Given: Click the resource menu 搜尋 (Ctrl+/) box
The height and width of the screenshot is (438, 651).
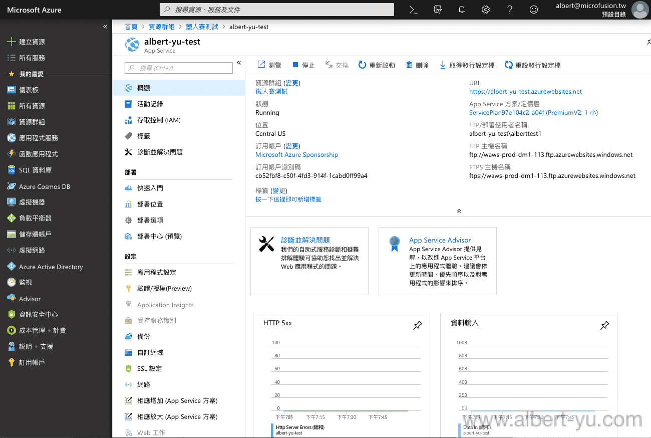Looking at the screenshot, I should (179, 68).
